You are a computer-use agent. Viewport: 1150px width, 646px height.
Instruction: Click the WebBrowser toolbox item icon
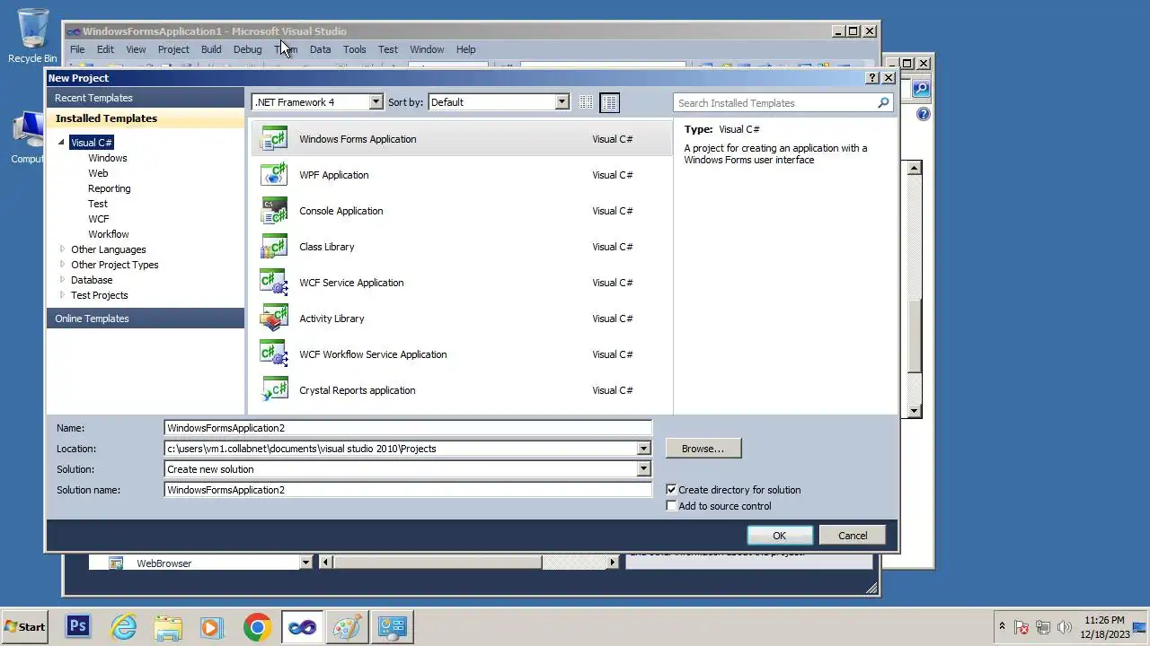point(116,563)
